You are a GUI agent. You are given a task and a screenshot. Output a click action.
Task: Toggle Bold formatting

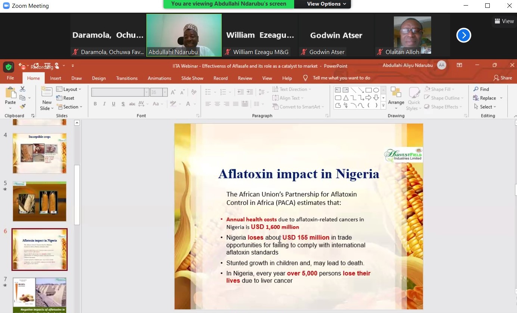pos(95,104)
